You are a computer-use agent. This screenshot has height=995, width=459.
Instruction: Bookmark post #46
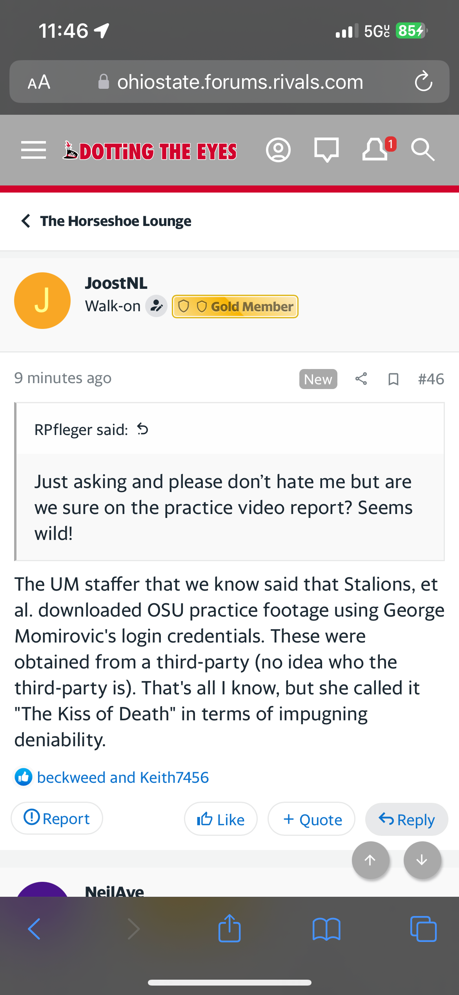(x=393, y=379)
